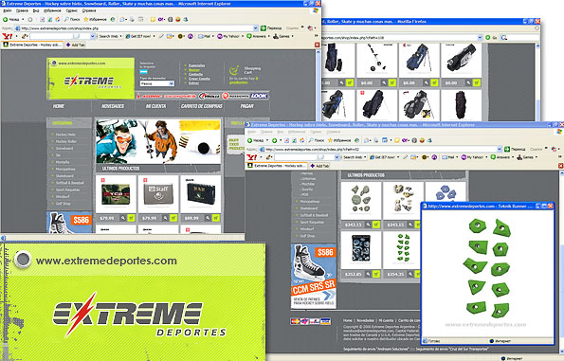Open CARRITO DE COMPRAS in site navigation
This screenshot has height=361, width=564.
tap(202, 106)
